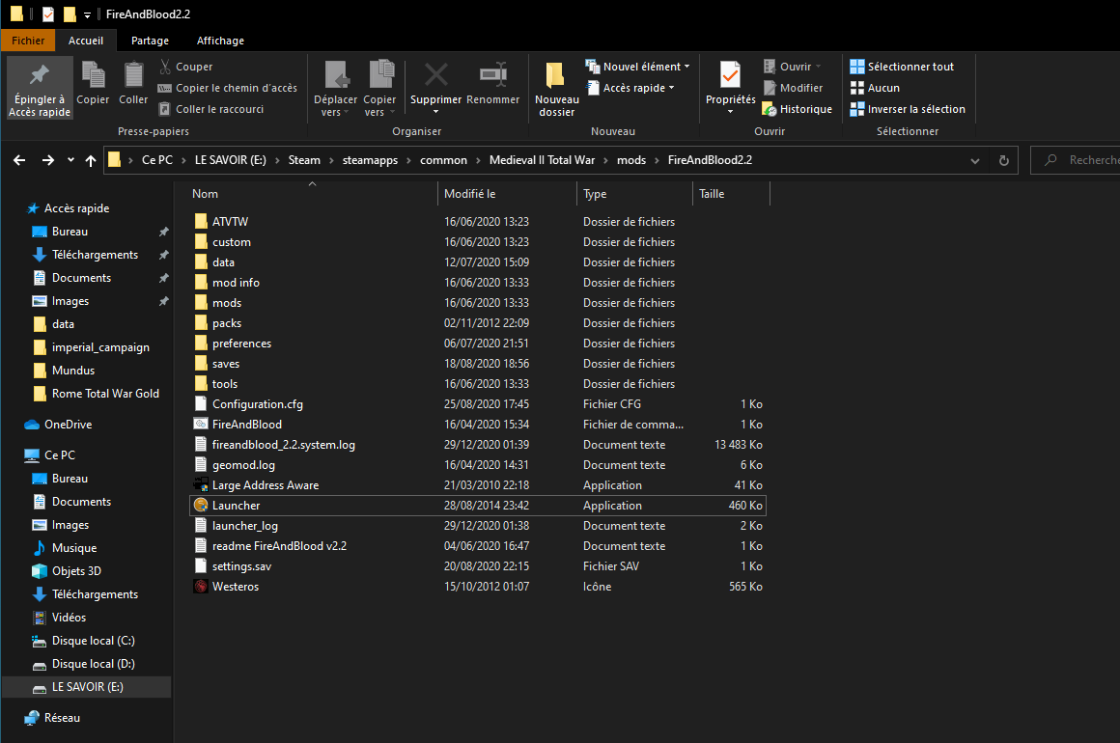Click the Historique icon in ribbon
Image resolution: width=1120 pixels, height=743 pixels.
(x=770, y=109)
